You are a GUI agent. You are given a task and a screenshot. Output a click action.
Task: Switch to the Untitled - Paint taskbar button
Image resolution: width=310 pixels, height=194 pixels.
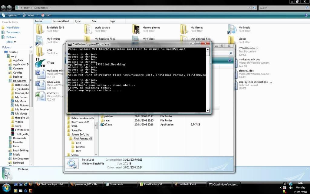point(189,184)
